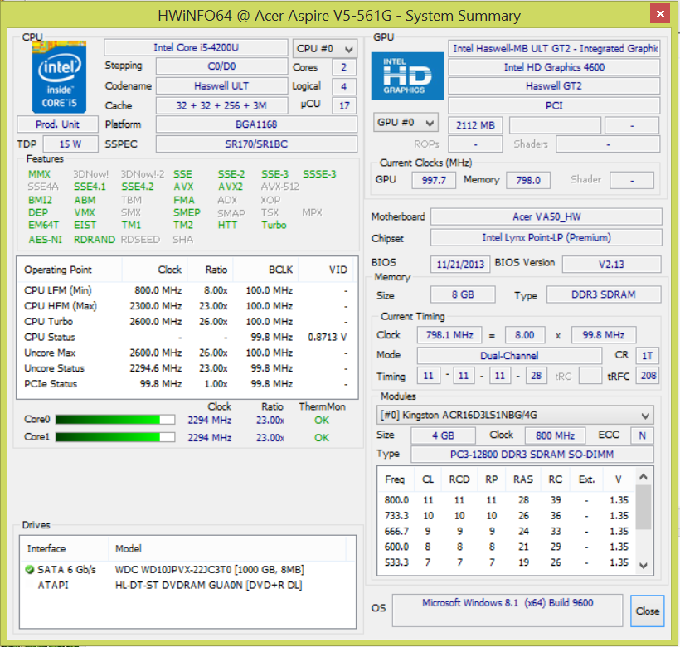Select the WDC WD10JPVX drive entry
680x647 pixels.
(187, 569)
